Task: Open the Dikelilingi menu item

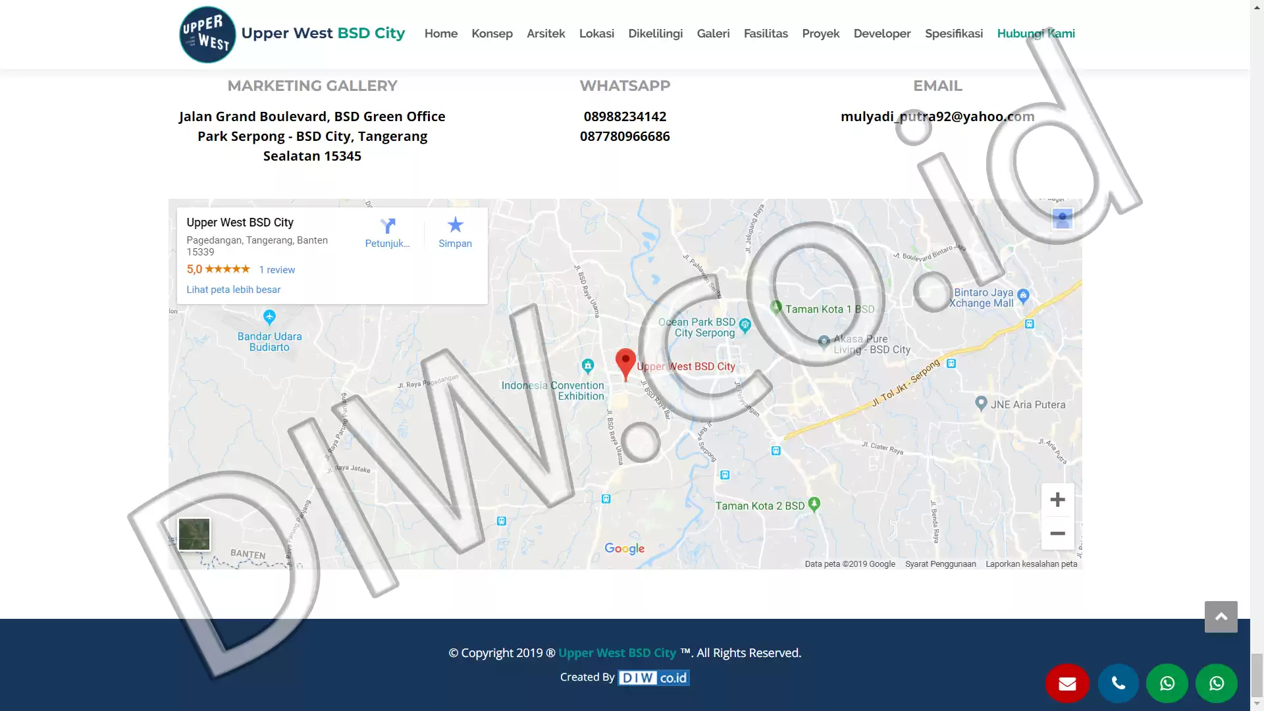Action: tap(655, 34)
